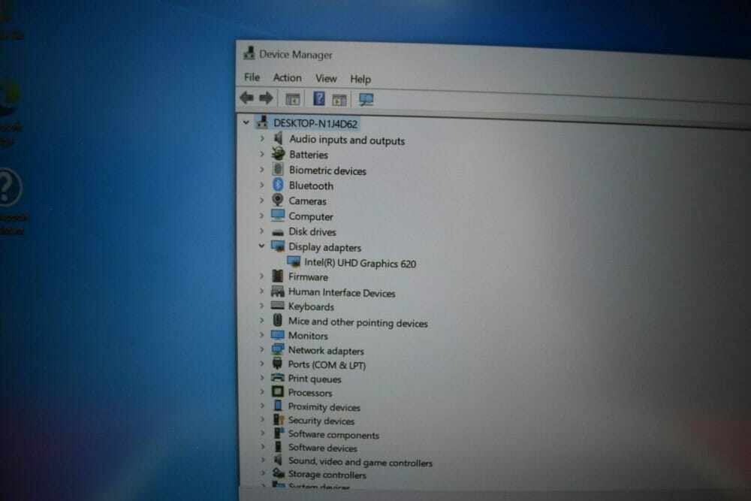This screenshot has width=751, height=501.
Task: Collapse the Display adapters category
Action: [x=261, y=246]
